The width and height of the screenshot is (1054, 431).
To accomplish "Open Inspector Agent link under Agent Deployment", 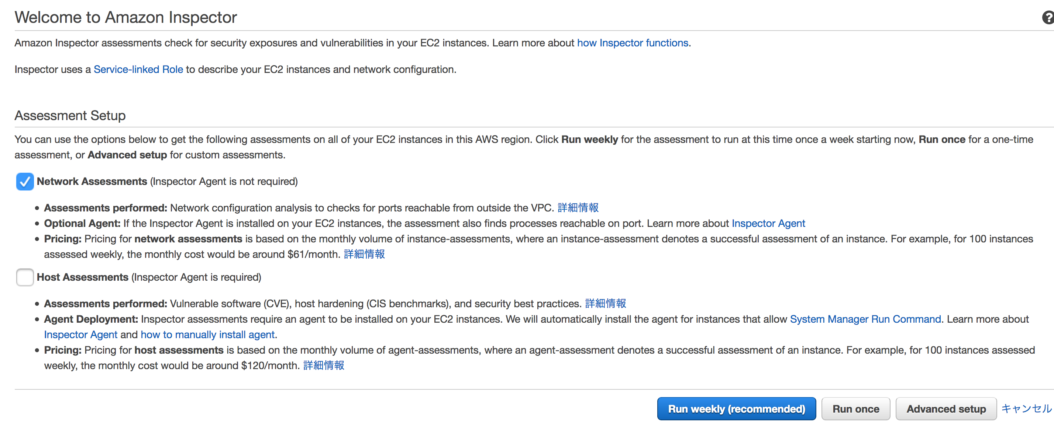I will click(x=80, y=334).
